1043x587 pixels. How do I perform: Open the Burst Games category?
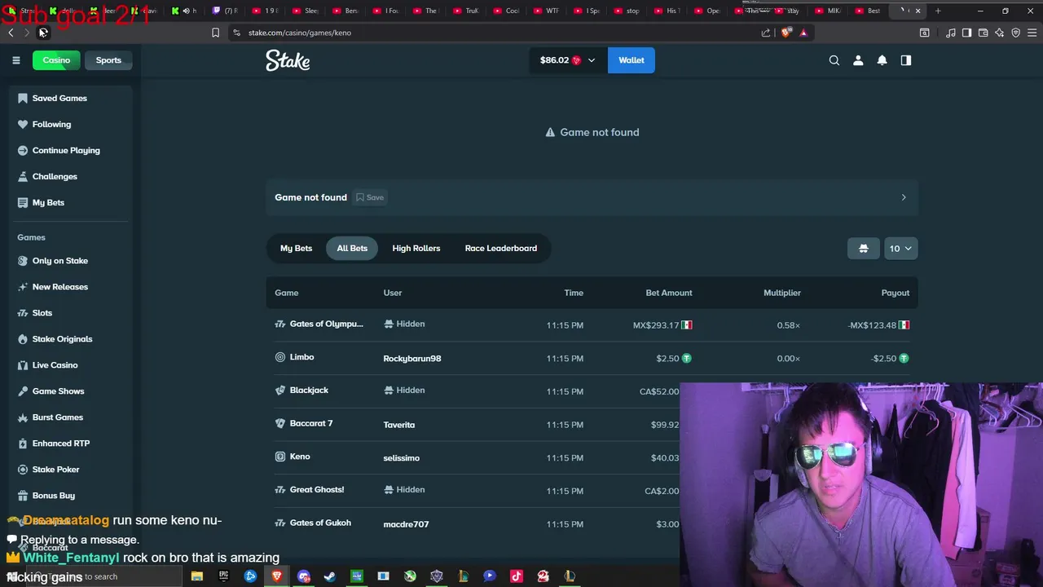pos(58,417)
